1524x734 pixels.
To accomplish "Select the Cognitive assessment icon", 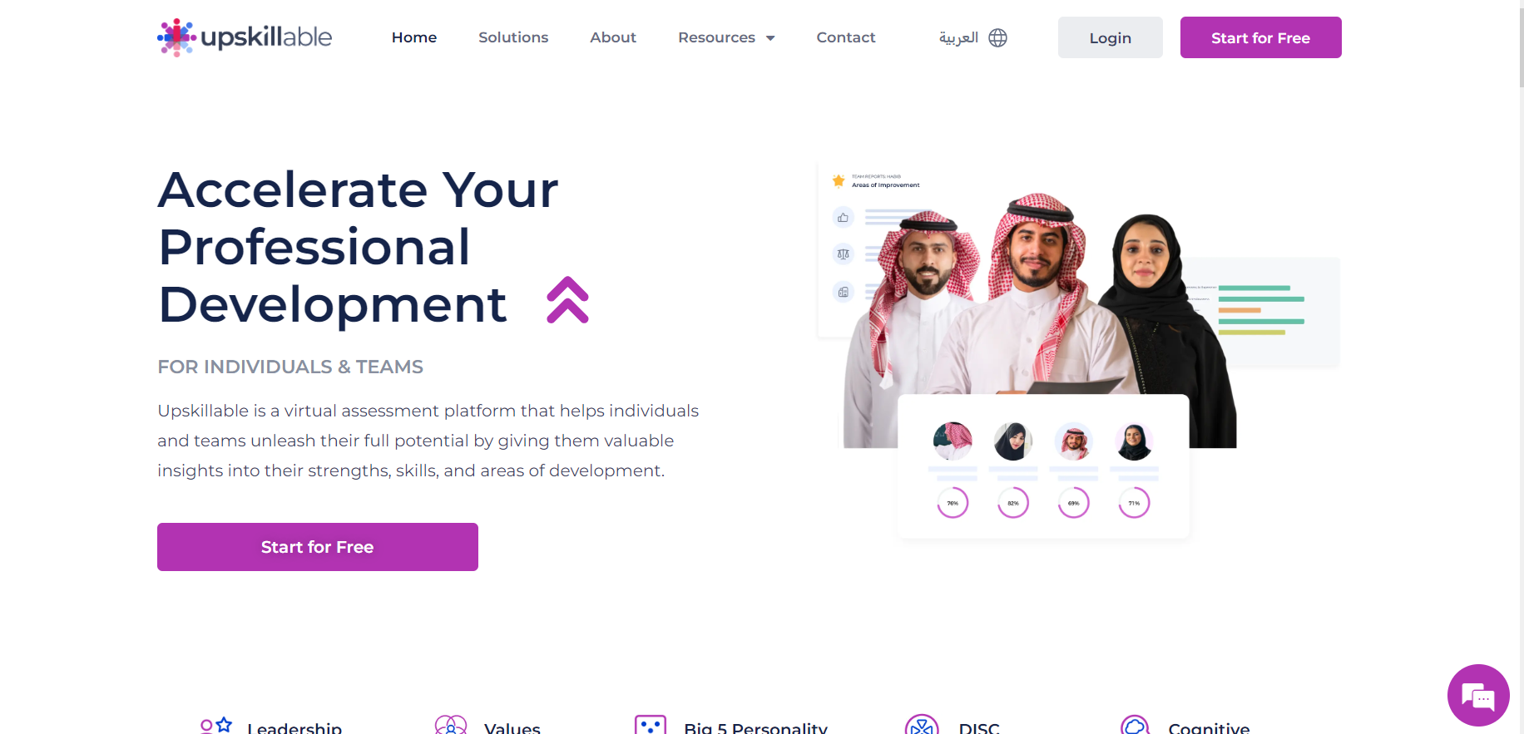I will [x=1135, y=725].
